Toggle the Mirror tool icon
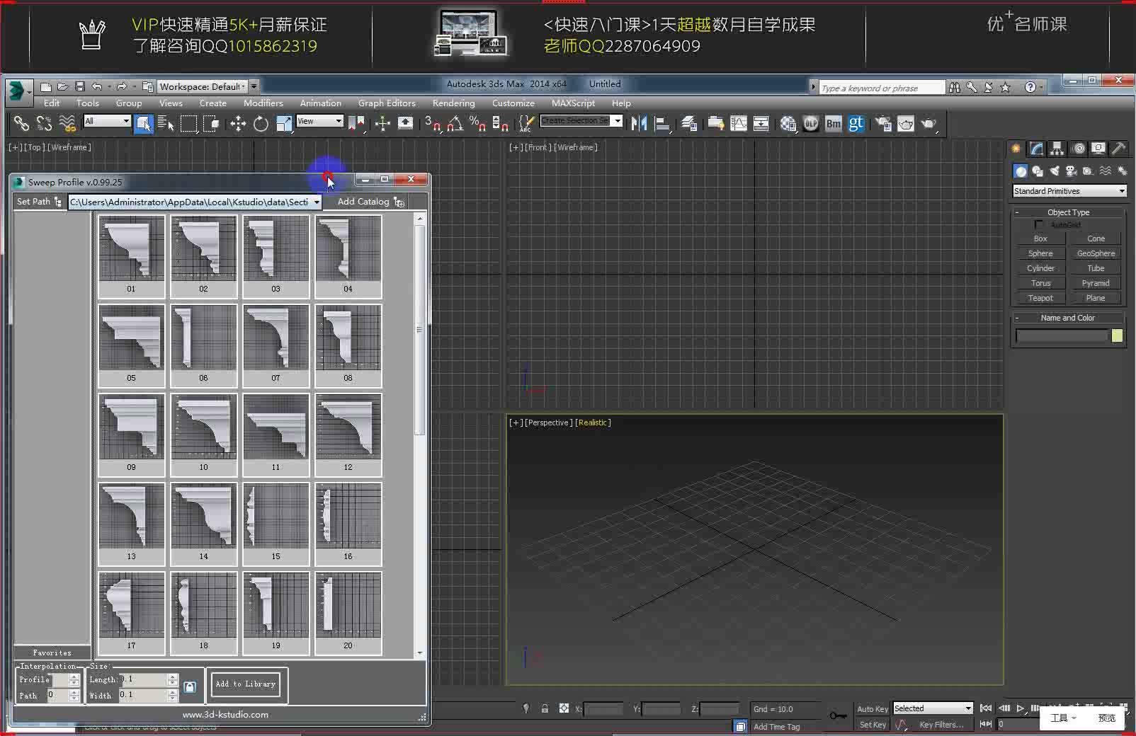This screenshot has height=736, width=1136. (638, 124)
